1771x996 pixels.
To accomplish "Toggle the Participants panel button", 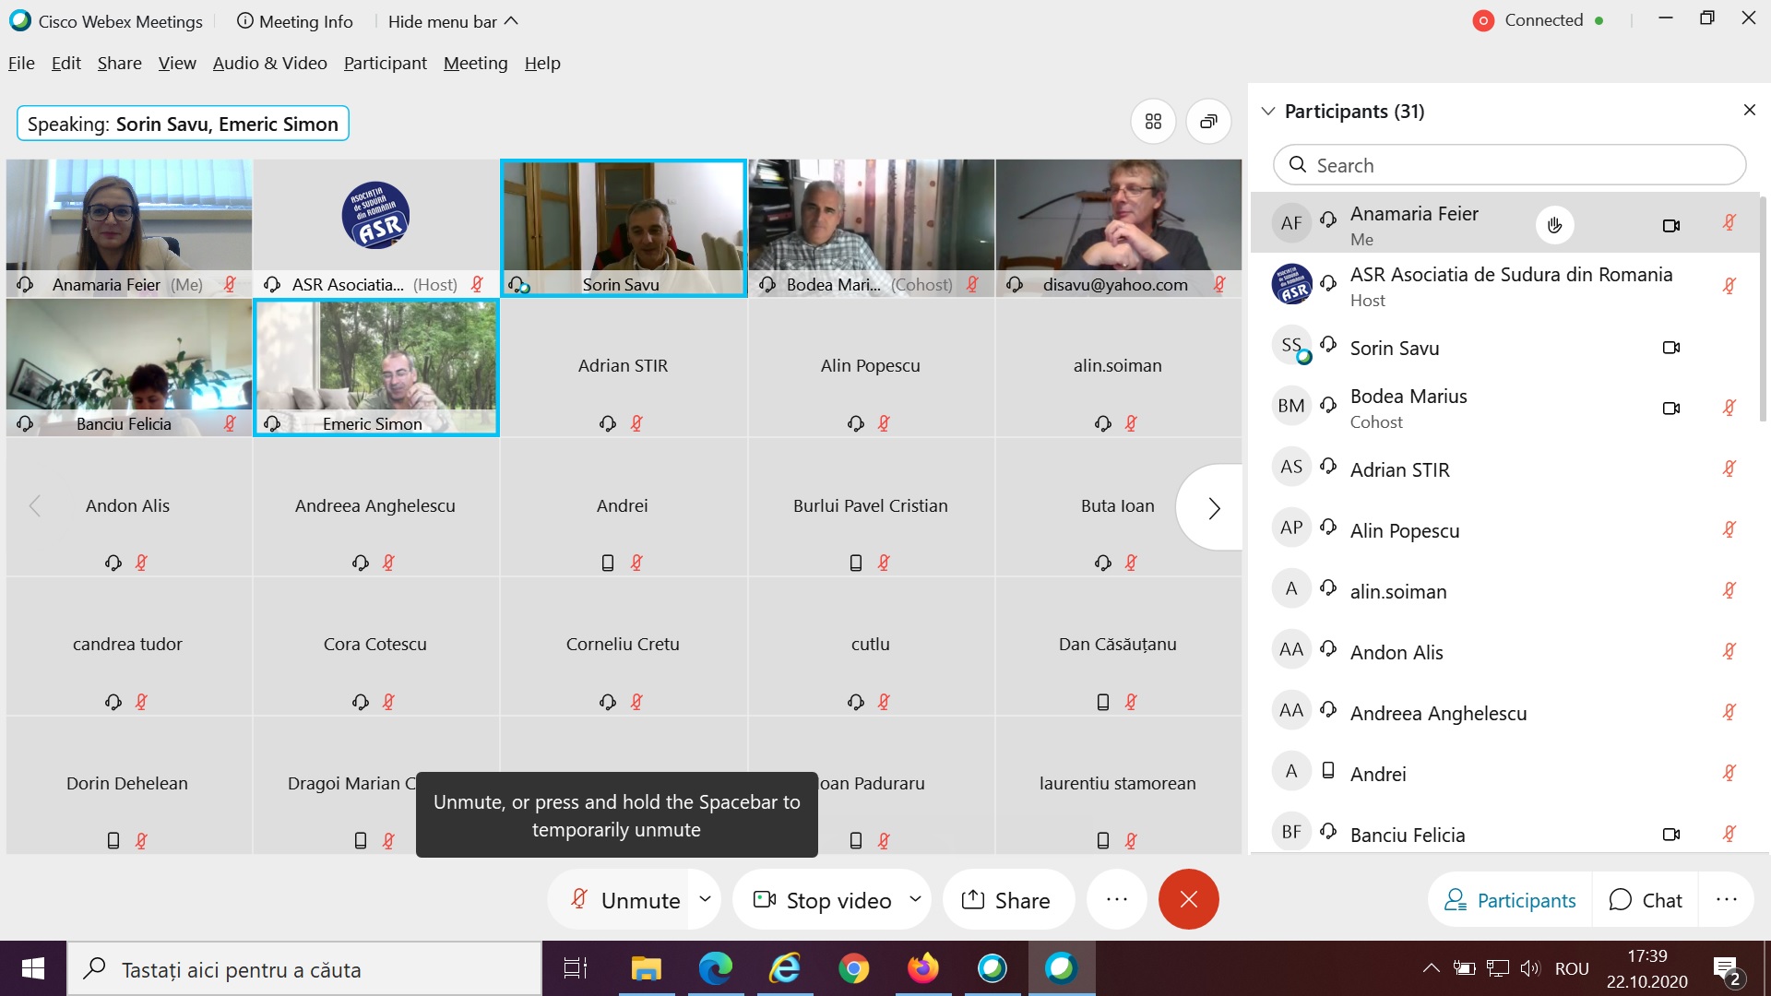I will pos(1510,899).
